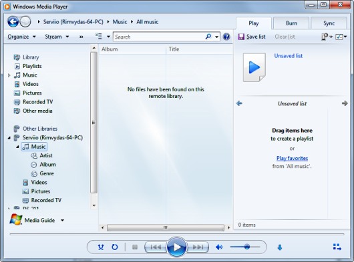Click the Save list floppy disk icon
Image resolution: width=354 pixels, height=262 pixels.
point(241,37)
